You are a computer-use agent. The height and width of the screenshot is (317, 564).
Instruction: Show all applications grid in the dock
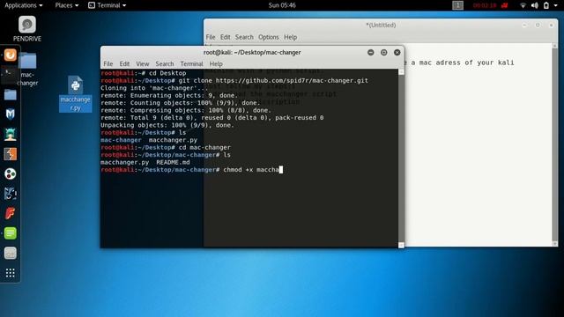point(10,273)
